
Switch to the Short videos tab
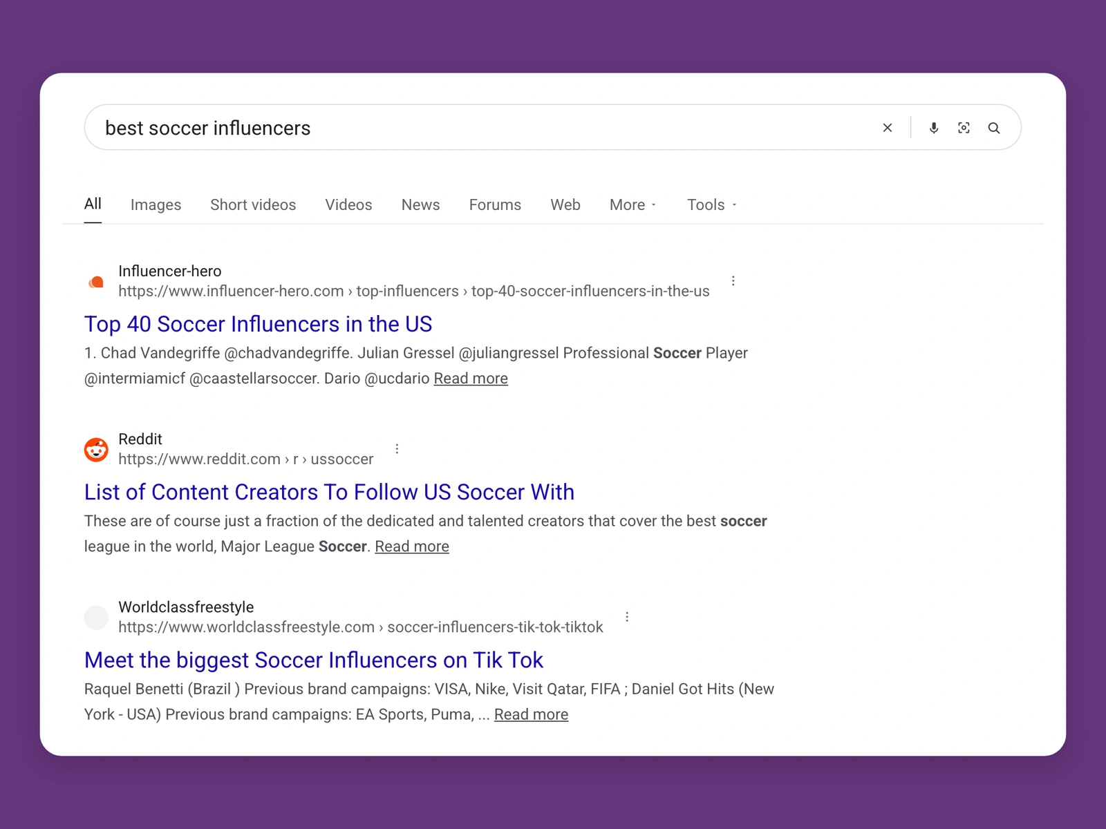tap(253, 205)
